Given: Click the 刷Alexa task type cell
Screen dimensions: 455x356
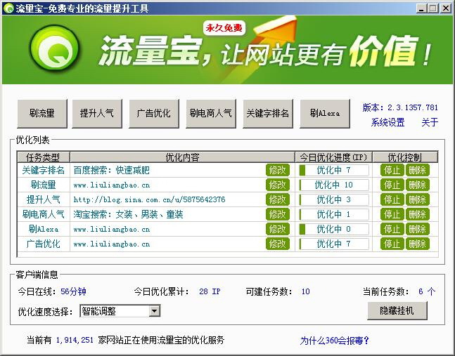Looking at the screenshot, I should [43, 229].
